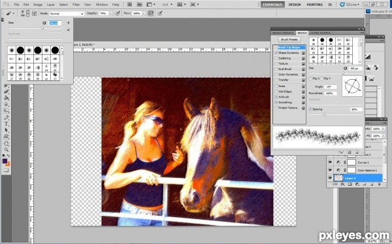Screen dimensions: 392x244
Task: Click the Scattering lock icon
Action: (x=303, y=58)
